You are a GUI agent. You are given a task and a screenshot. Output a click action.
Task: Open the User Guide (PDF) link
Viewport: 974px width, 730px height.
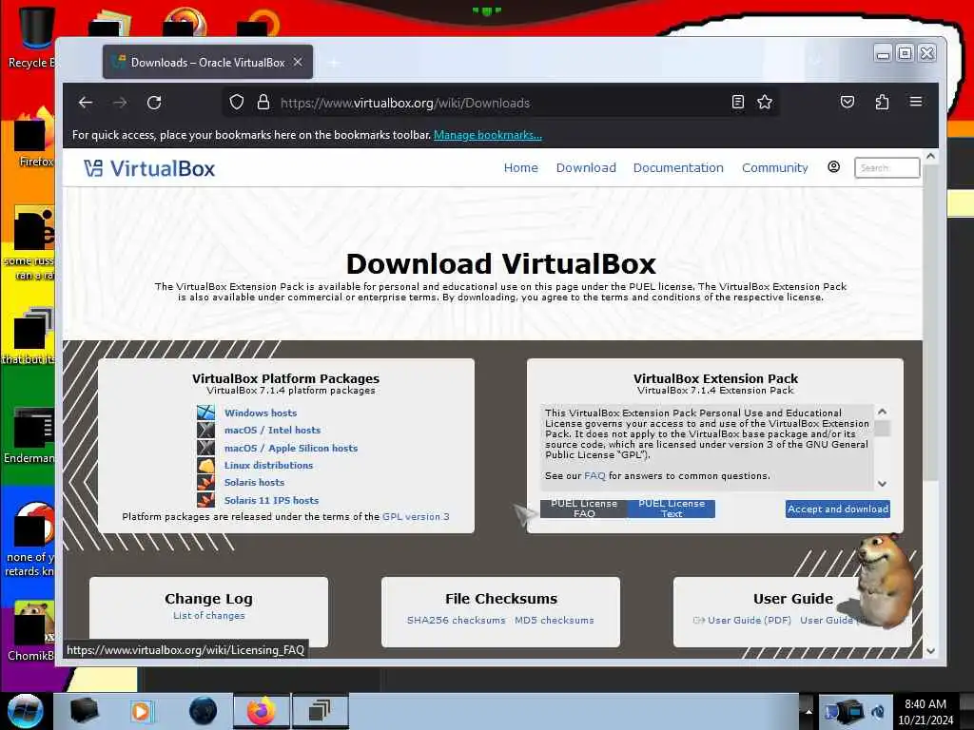coord(750,620)
